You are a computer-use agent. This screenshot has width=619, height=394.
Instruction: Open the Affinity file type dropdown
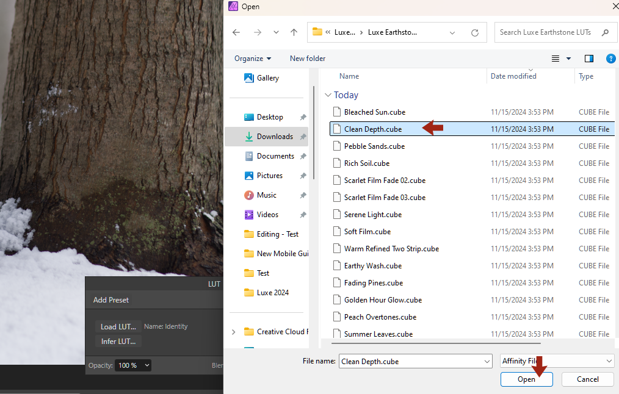tap(556, 360)
